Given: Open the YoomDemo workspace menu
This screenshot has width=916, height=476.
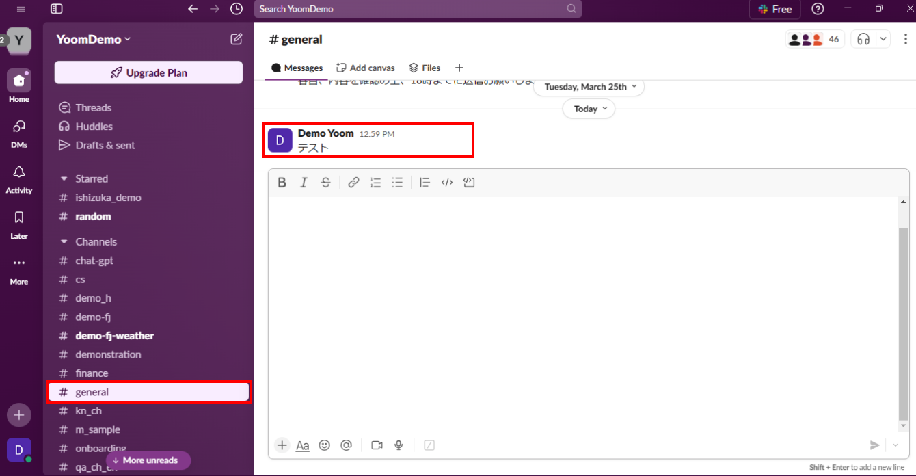Looking at the screenshot, I should (x=94, y=40).
